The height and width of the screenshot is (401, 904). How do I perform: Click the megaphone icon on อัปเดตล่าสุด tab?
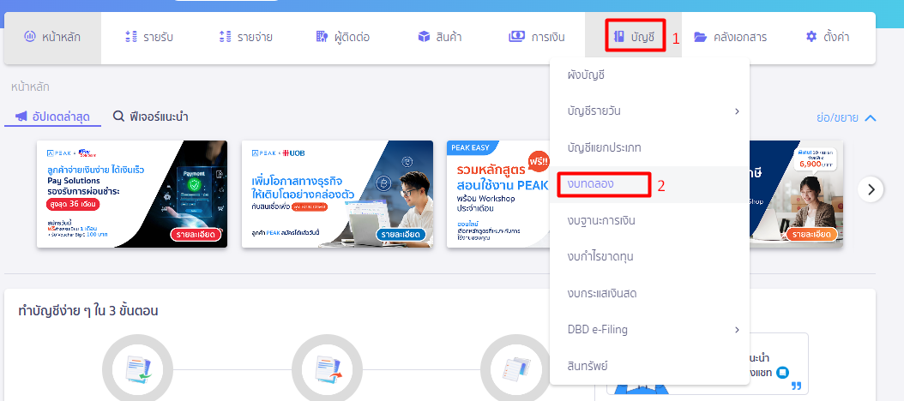pos(21,117)
